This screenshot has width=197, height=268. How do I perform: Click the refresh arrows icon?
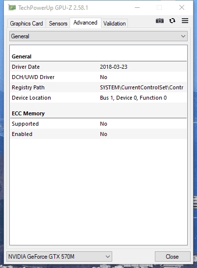172,21
